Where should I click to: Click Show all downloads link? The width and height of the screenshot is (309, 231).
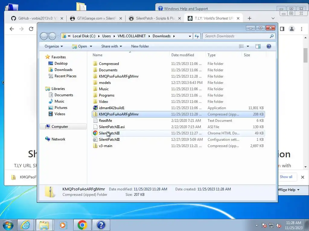[x=286, y=177]
